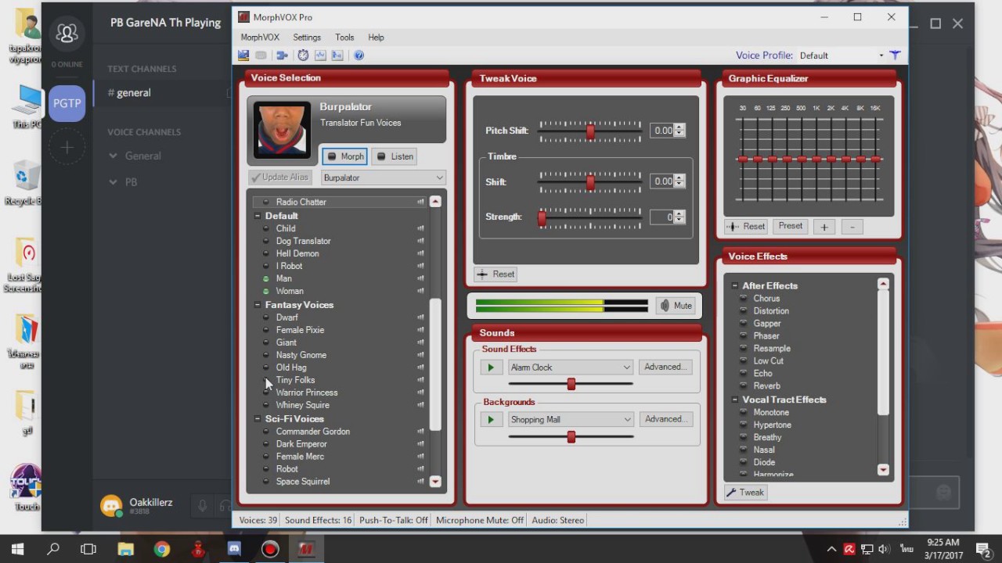The width and height of the screenshot is (1002, 563).
Task: Click the Timbre Strength slider handle
Action: click(541, 217)
